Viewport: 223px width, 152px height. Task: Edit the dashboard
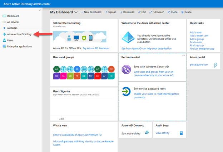[142, 12]
